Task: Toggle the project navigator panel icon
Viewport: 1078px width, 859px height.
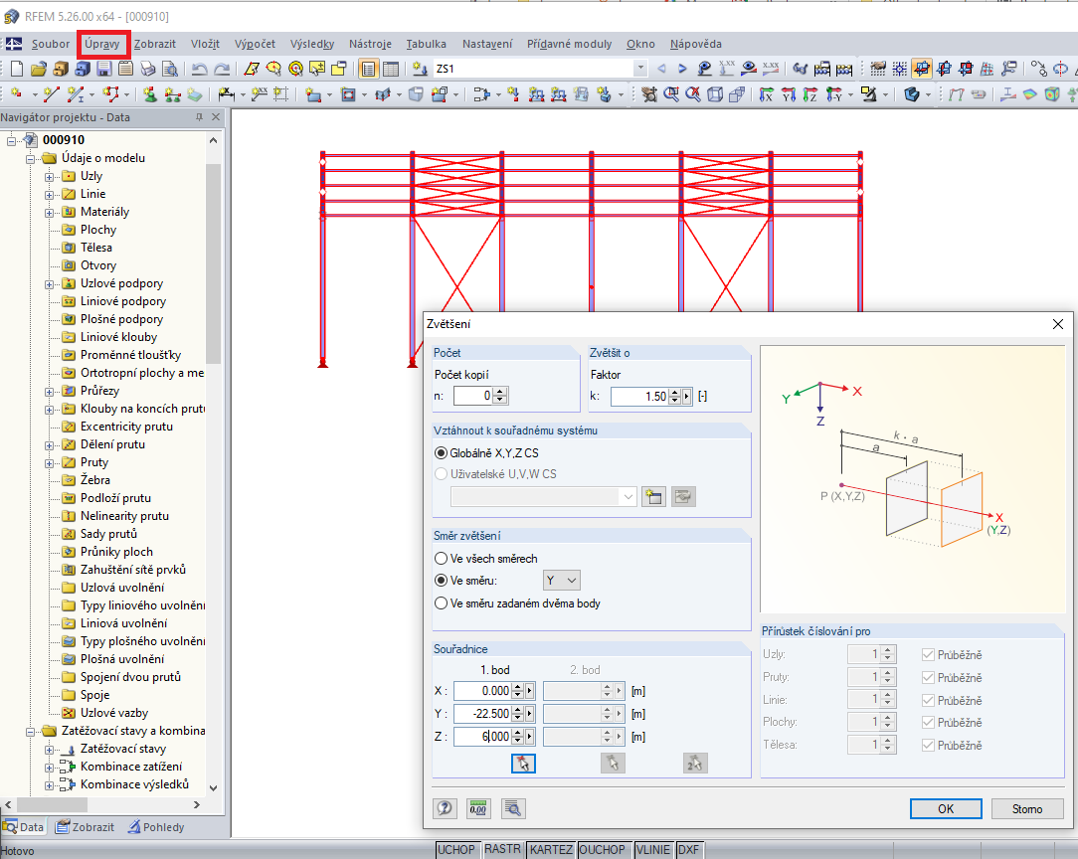Action: [369, 69]
